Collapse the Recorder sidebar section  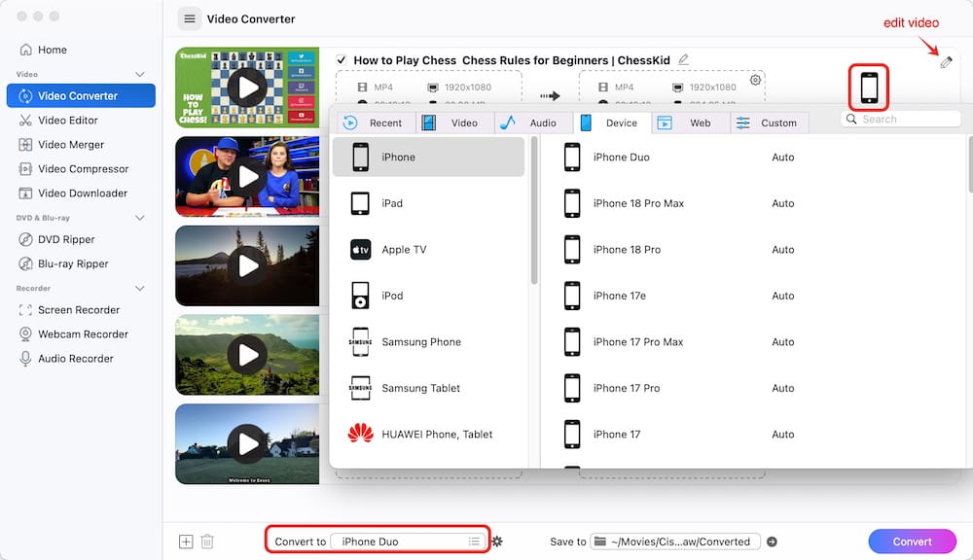(139, 289)
